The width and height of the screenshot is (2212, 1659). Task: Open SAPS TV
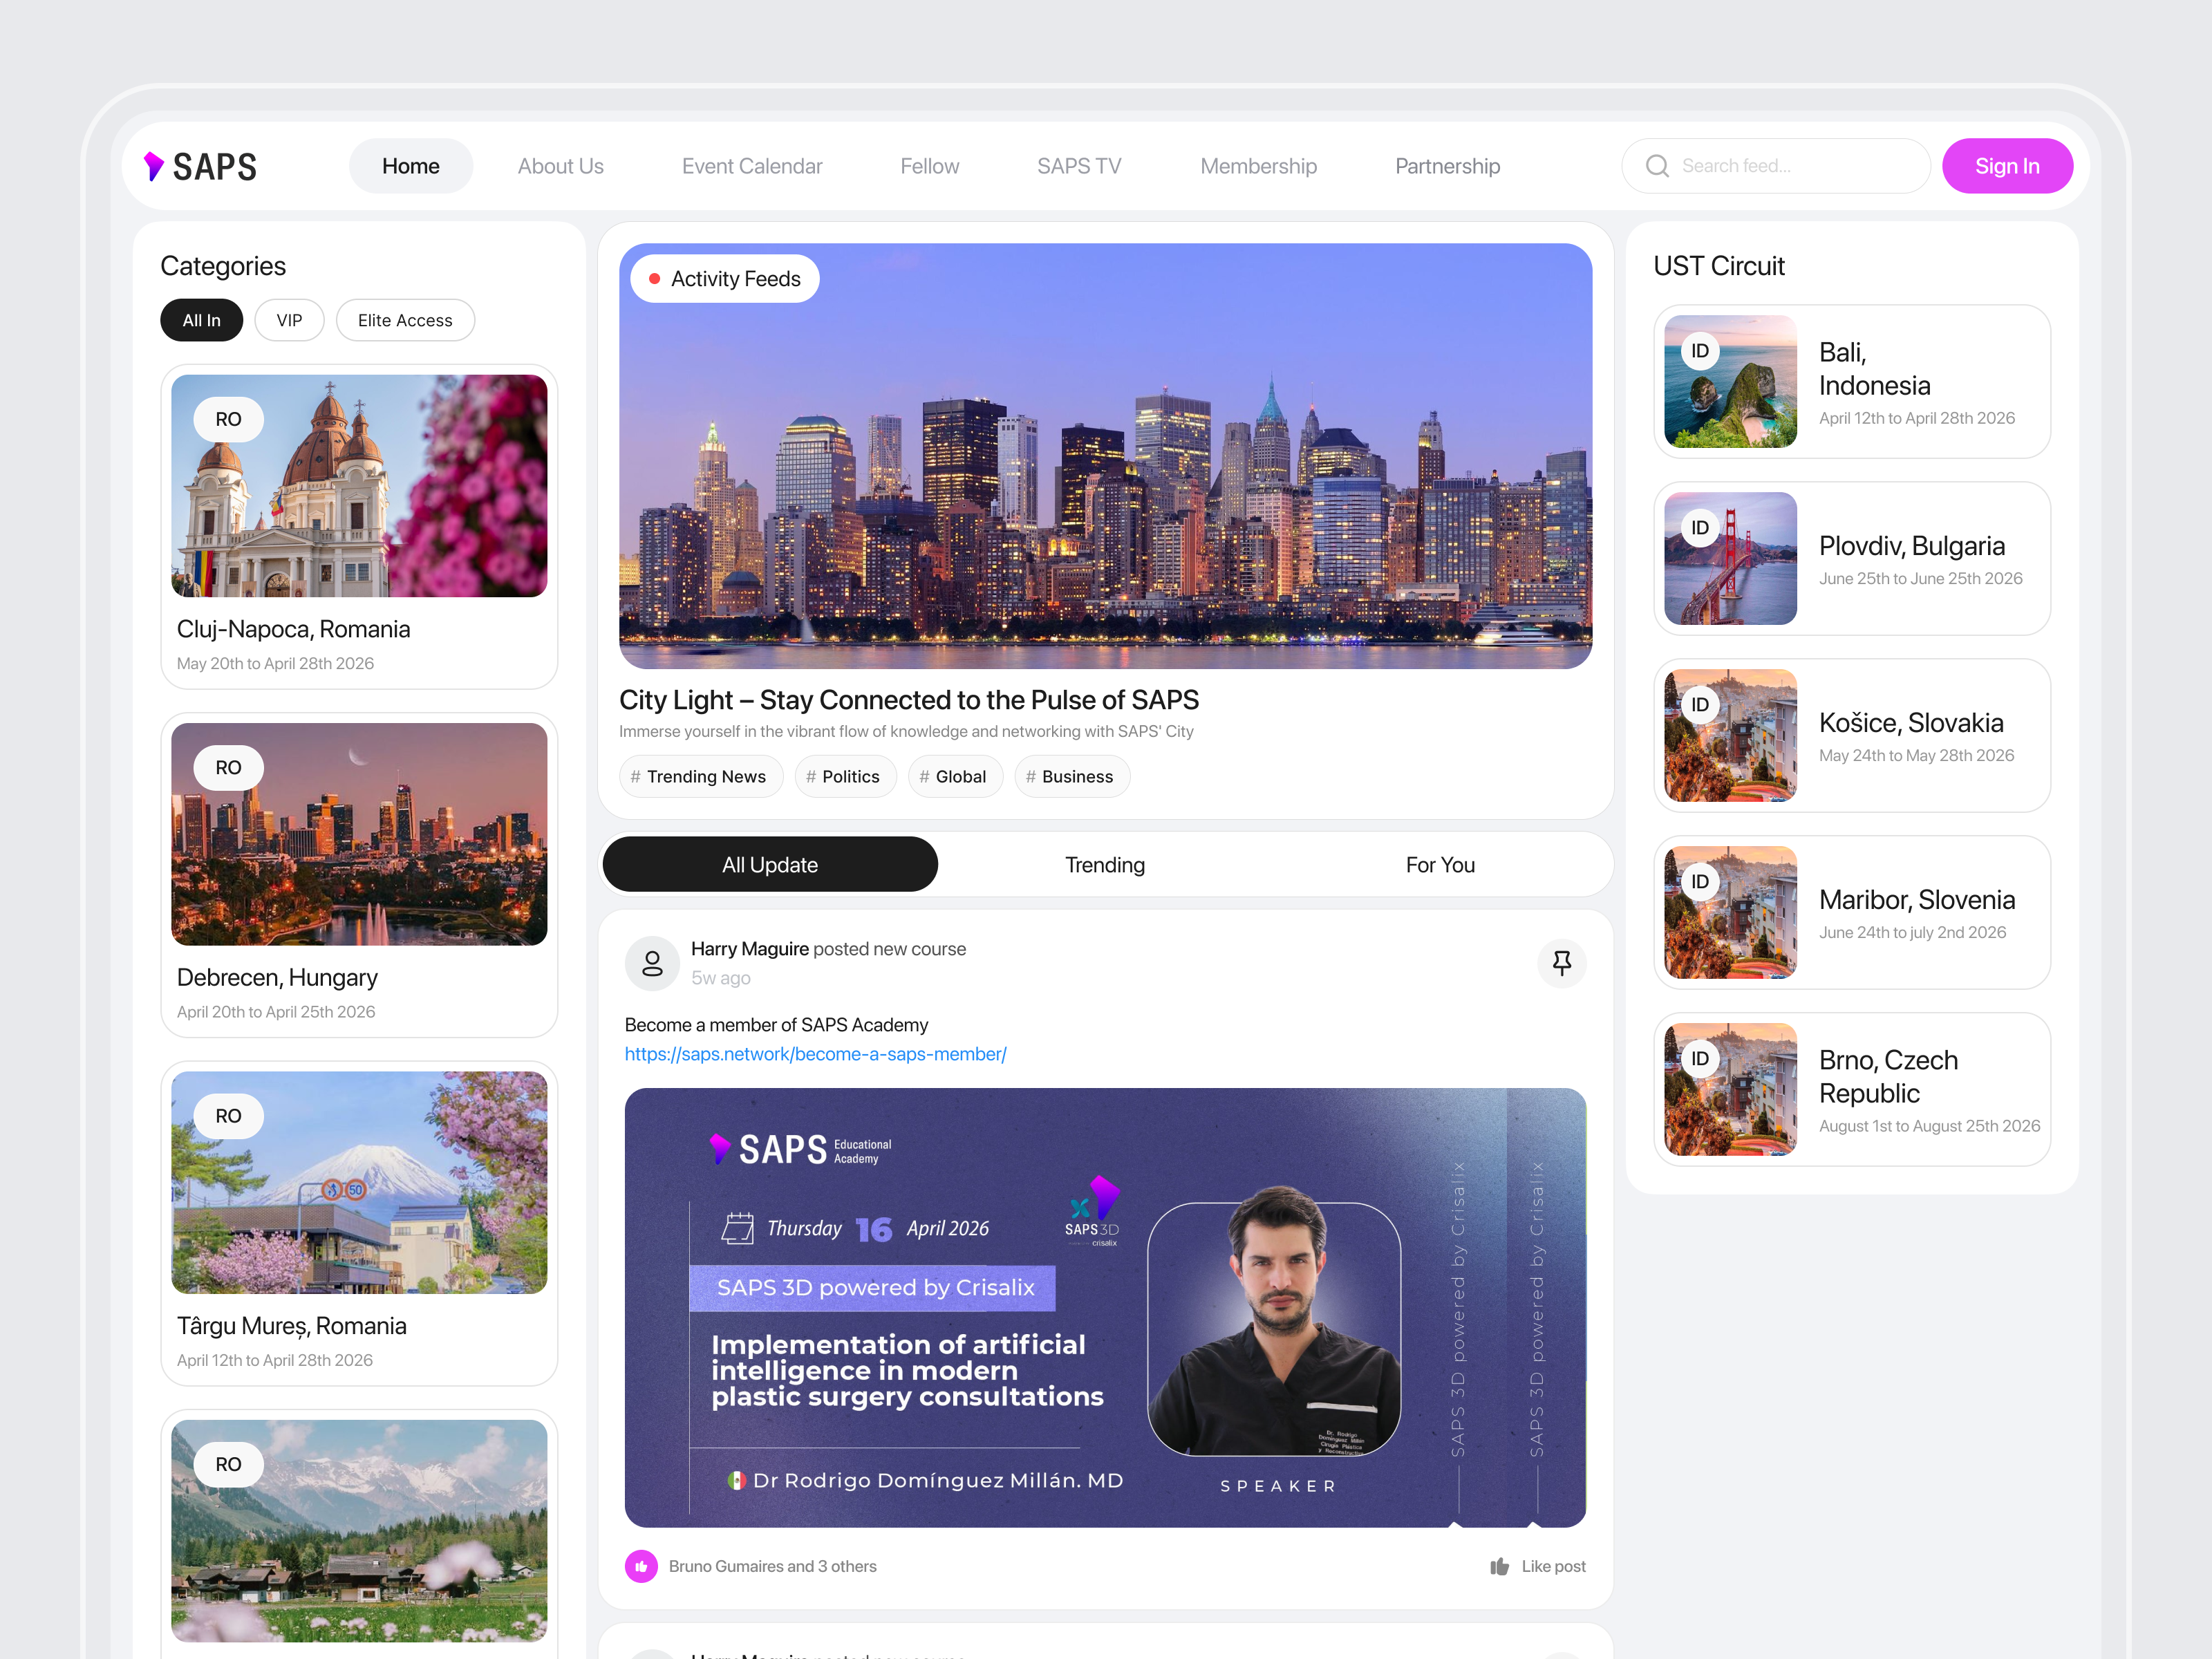[x=1079, y=166]
